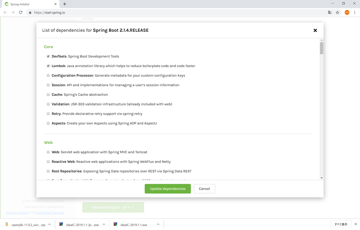The image size is (360, 230).
Task: Click the すべて表示 show all button
Action: click(341, 224)
